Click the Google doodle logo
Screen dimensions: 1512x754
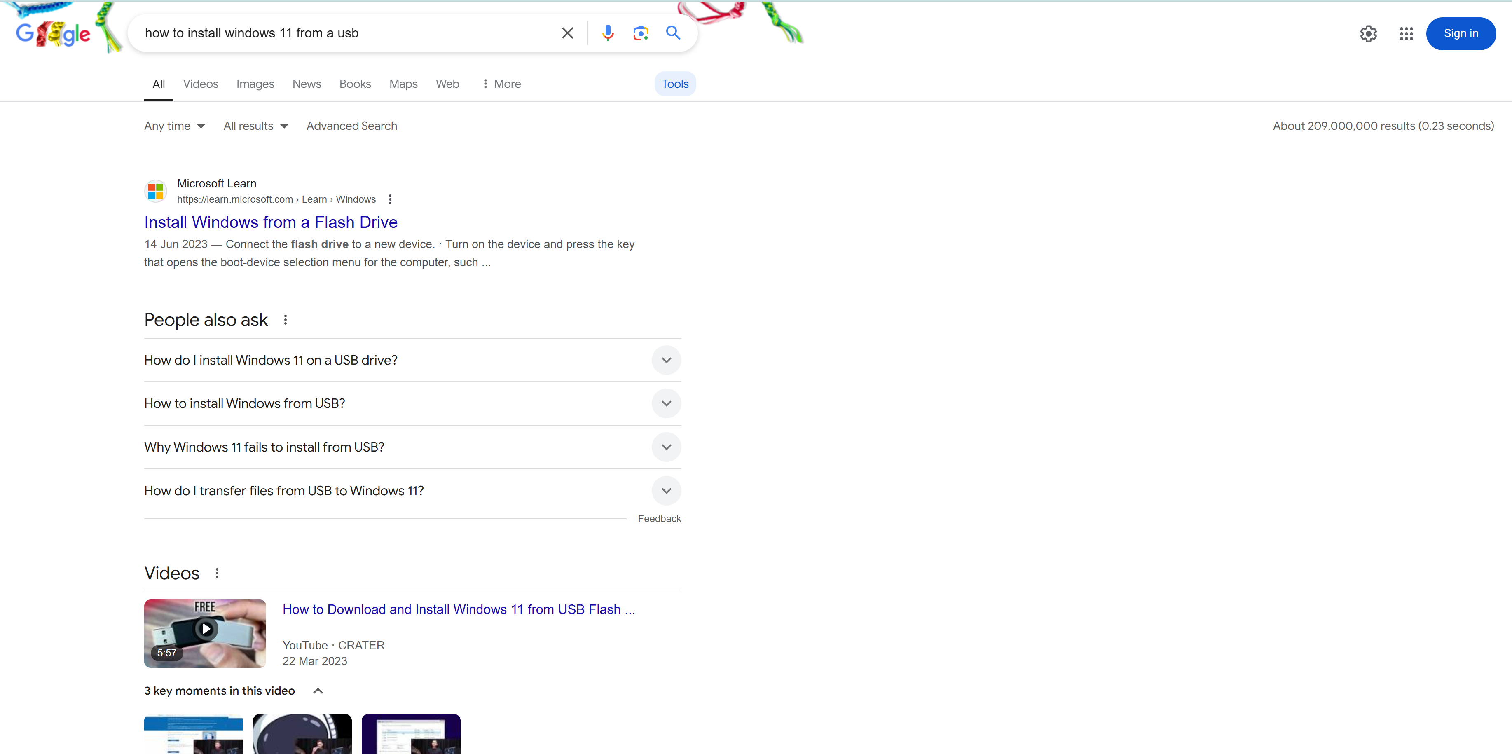[54, 33]
